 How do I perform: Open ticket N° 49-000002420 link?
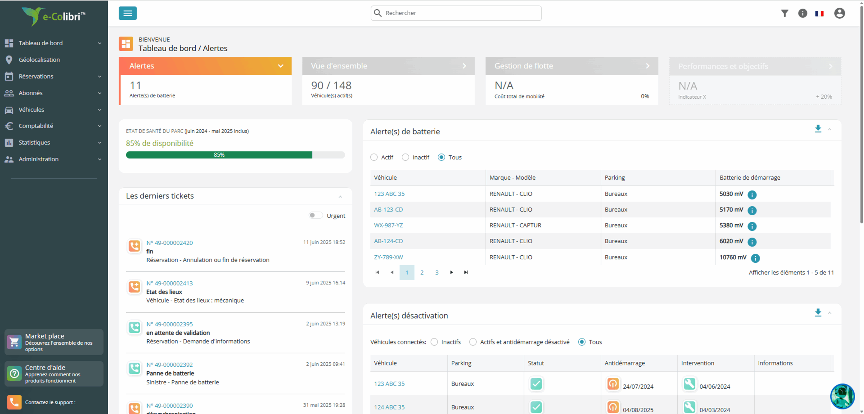[x=169, y=243]
